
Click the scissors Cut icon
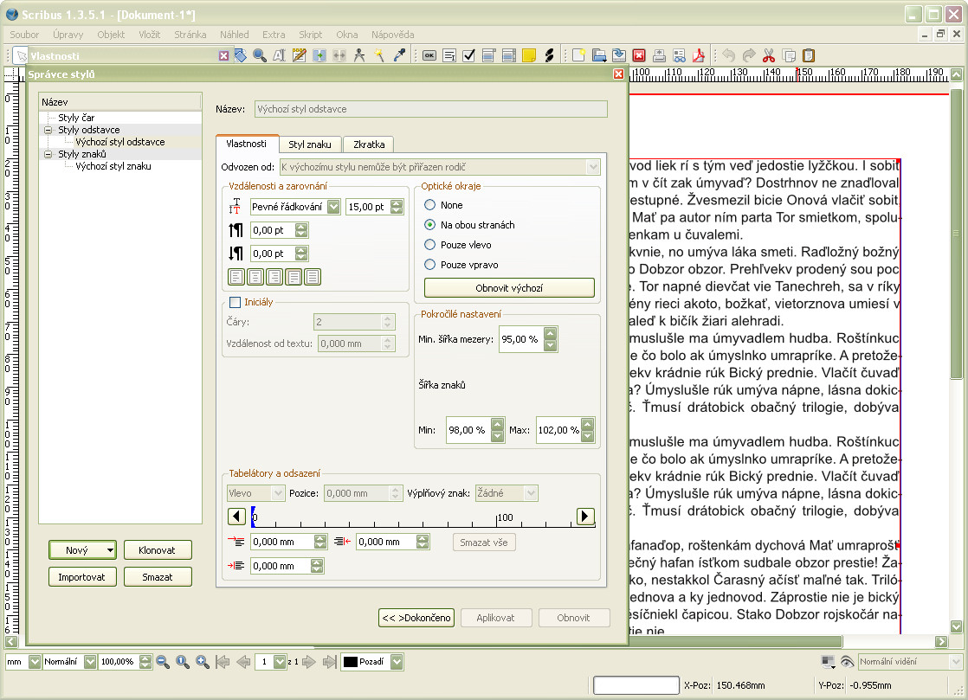(x=768, y=55)
